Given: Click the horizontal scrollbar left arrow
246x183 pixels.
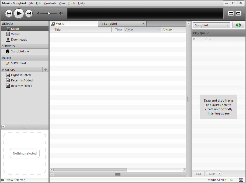Looking at the screenshot, I should coord(51,170).
